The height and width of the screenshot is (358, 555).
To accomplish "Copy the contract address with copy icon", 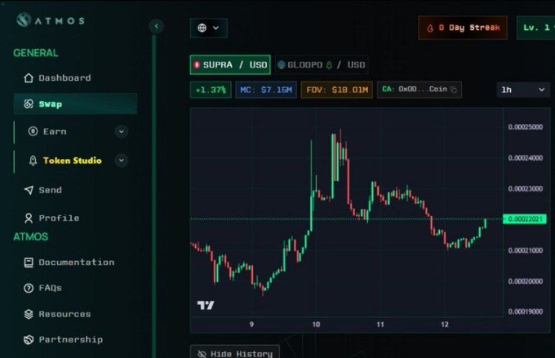I will (454, 90).
